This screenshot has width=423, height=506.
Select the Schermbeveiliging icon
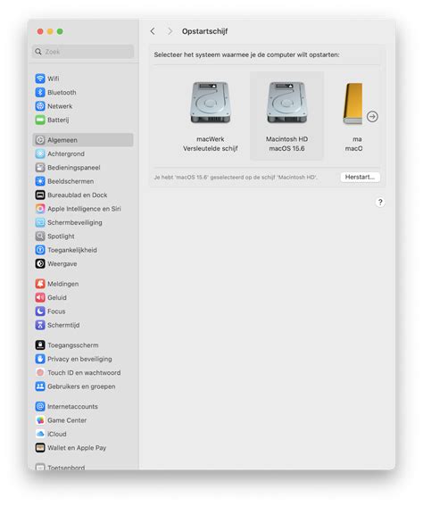point(40,222)
